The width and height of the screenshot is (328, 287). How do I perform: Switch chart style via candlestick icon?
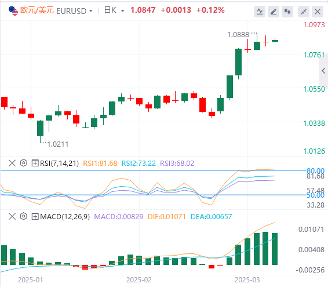coord(287,12)
